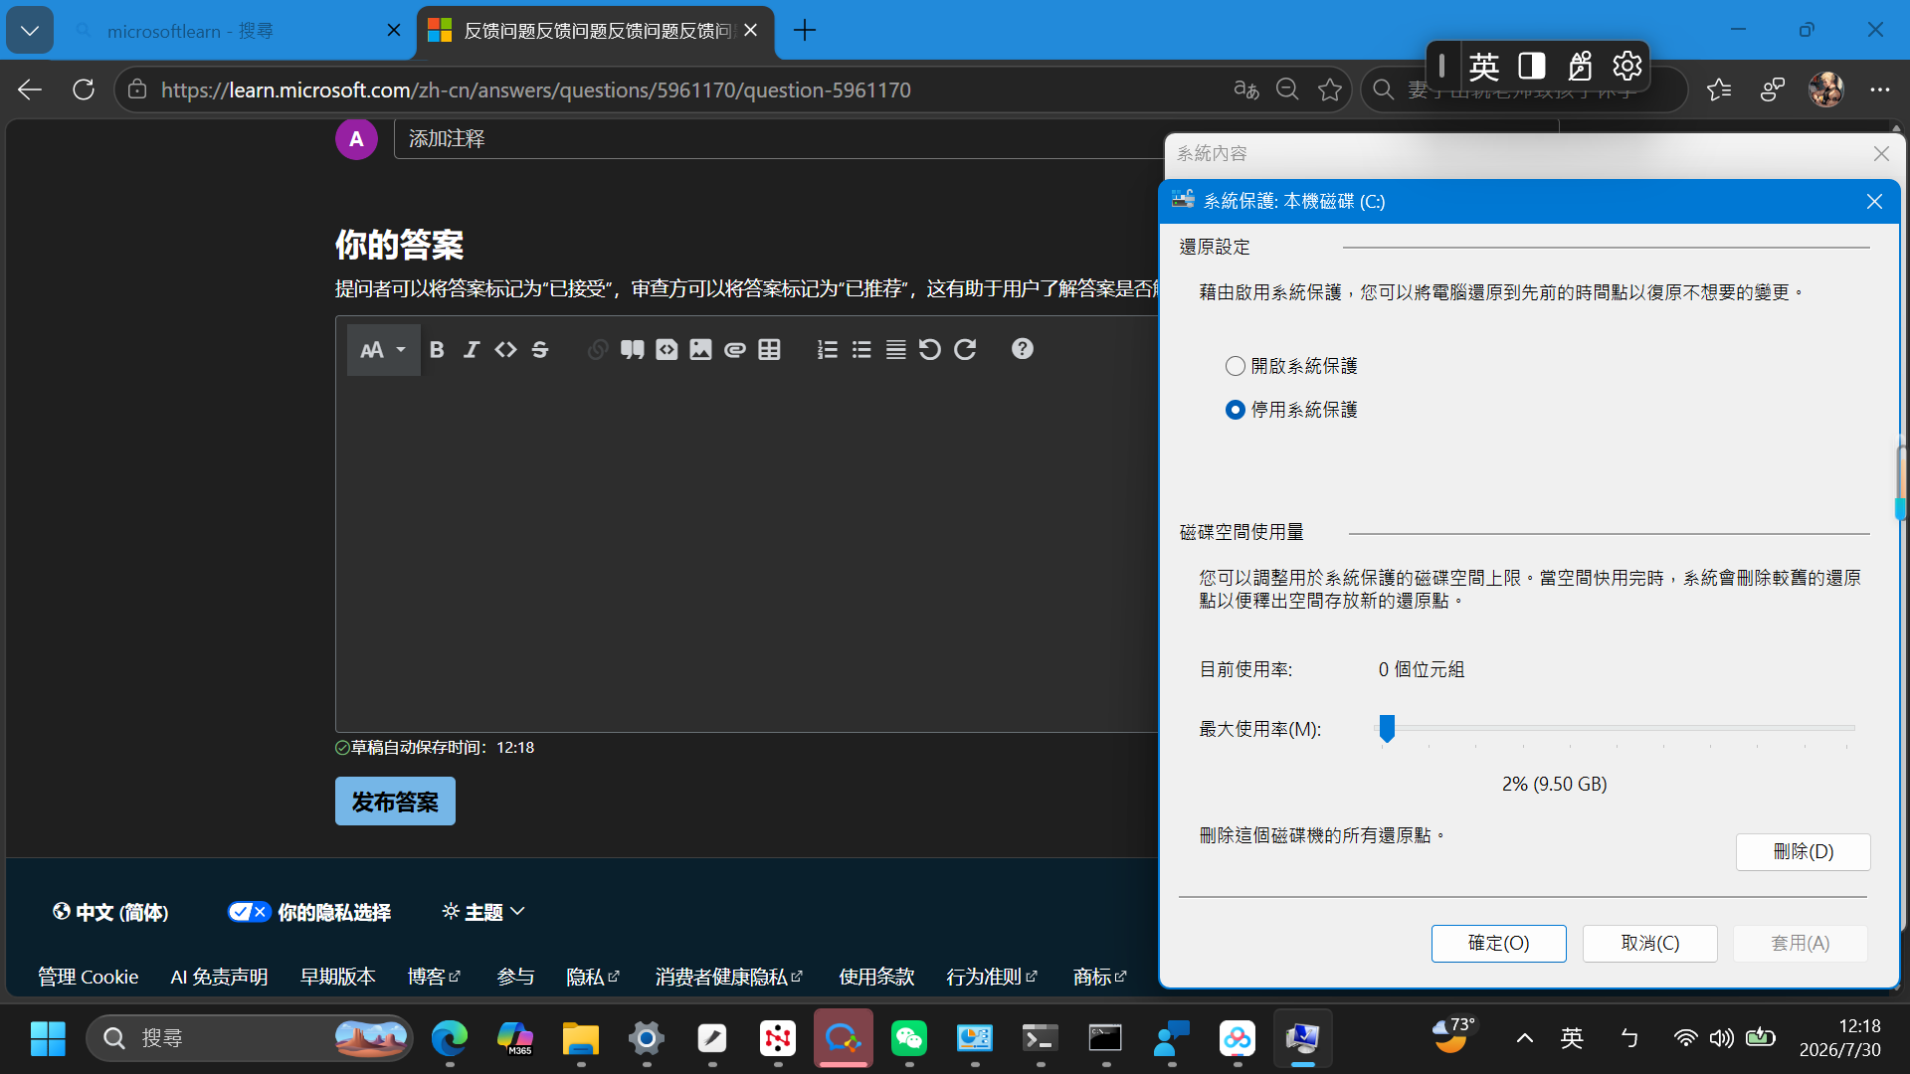Click IME 英 language mode button

1483,66
